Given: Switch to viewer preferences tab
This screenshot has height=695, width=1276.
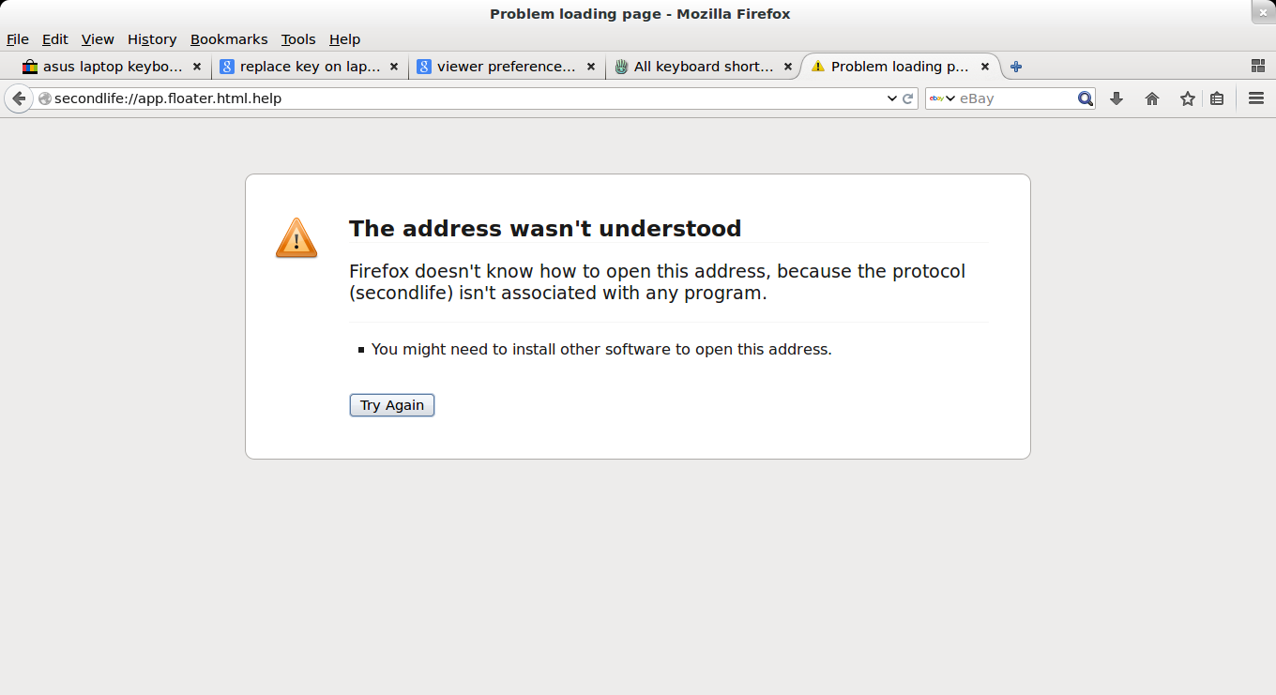Looking at the screenshot, I should (x=507, y=67).
